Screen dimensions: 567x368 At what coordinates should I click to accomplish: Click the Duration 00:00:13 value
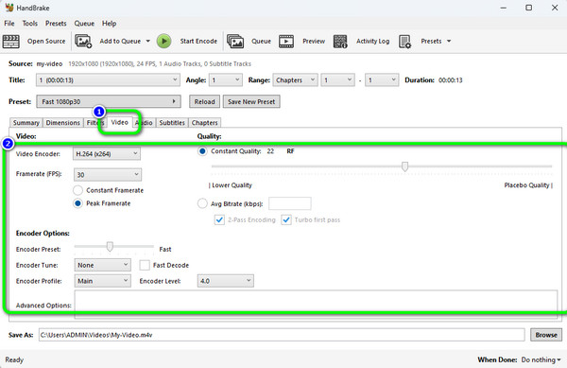(451, 80)
